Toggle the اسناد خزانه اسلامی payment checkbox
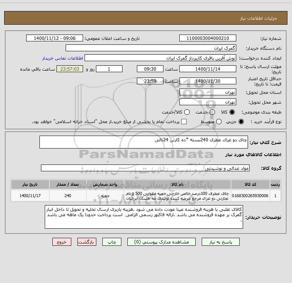 coord(184,122)
